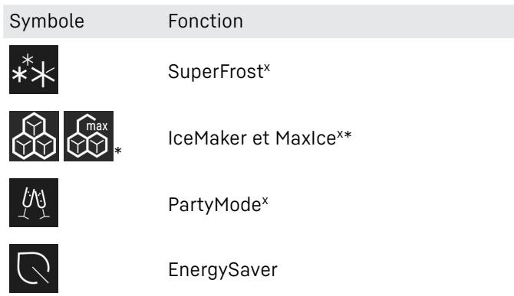Select the IceMaker three-cubes icon
Viewport: 514px width, 296px height.
tap(34, 136)
